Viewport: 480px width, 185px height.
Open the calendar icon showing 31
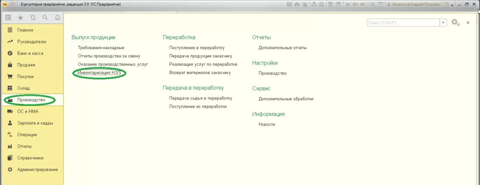pos(338,4)
